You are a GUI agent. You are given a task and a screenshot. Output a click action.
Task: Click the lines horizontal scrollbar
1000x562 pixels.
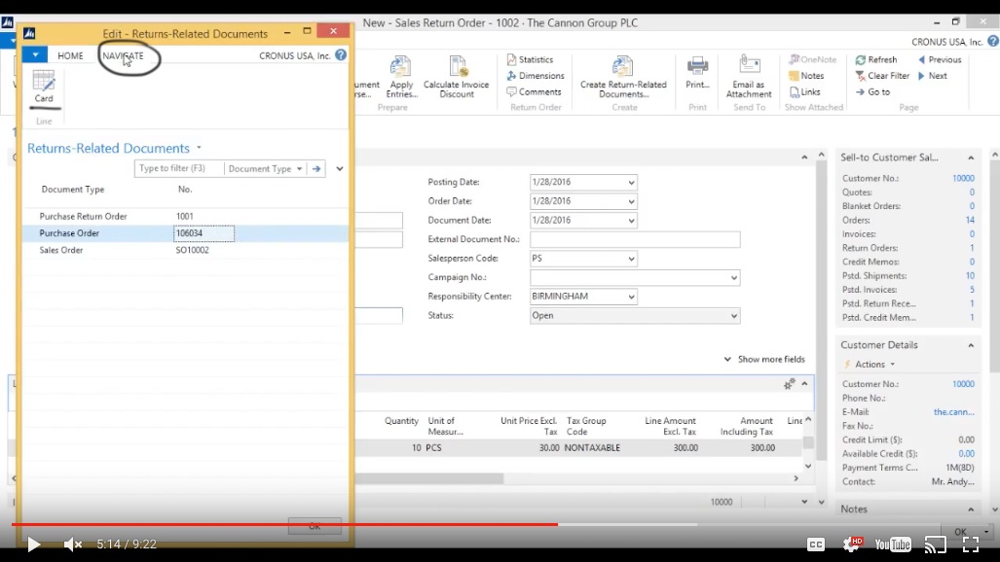coord(429,477)
